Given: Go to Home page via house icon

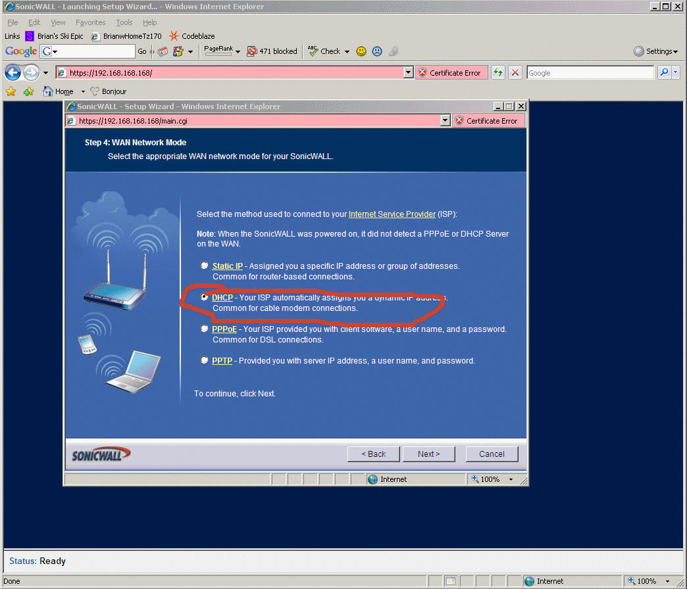Looking at the screenshot, I should (48, 91).
